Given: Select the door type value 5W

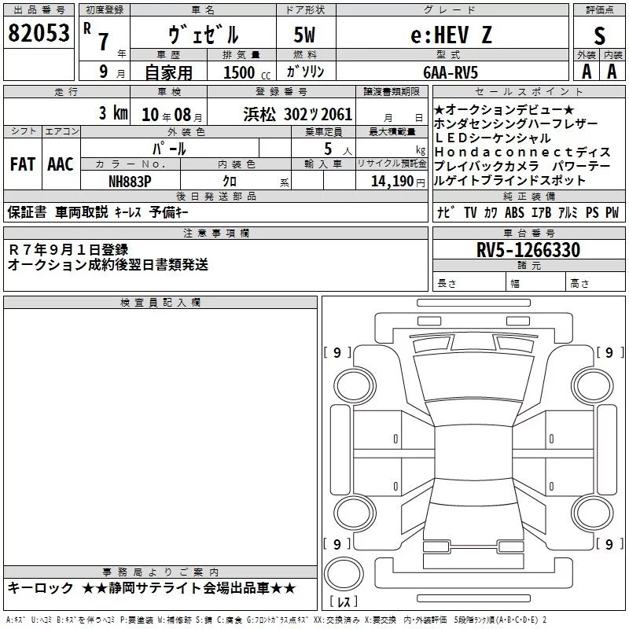Looking at the screenshot, I should pyautogui.click(x=305, y=35).
